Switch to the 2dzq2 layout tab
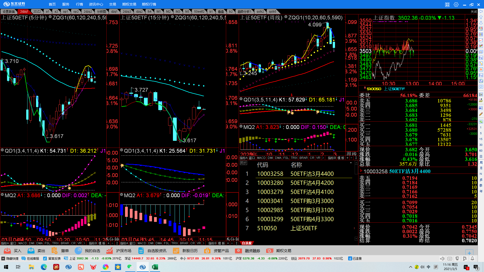This screenshot has height=272, width=484. (x=88, y=12)
